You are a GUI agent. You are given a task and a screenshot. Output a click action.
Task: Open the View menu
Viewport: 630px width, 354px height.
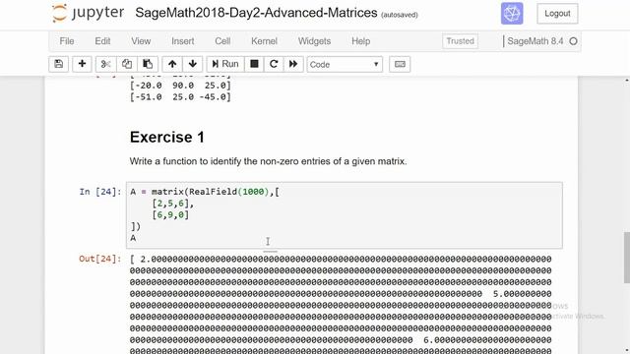coord(141,41)
